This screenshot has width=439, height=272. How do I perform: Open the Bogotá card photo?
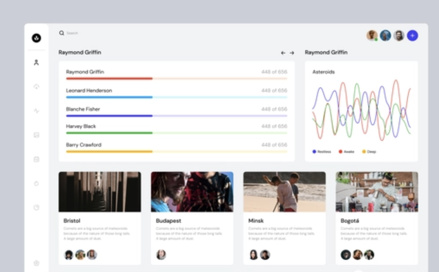click(x=377, y=192)
